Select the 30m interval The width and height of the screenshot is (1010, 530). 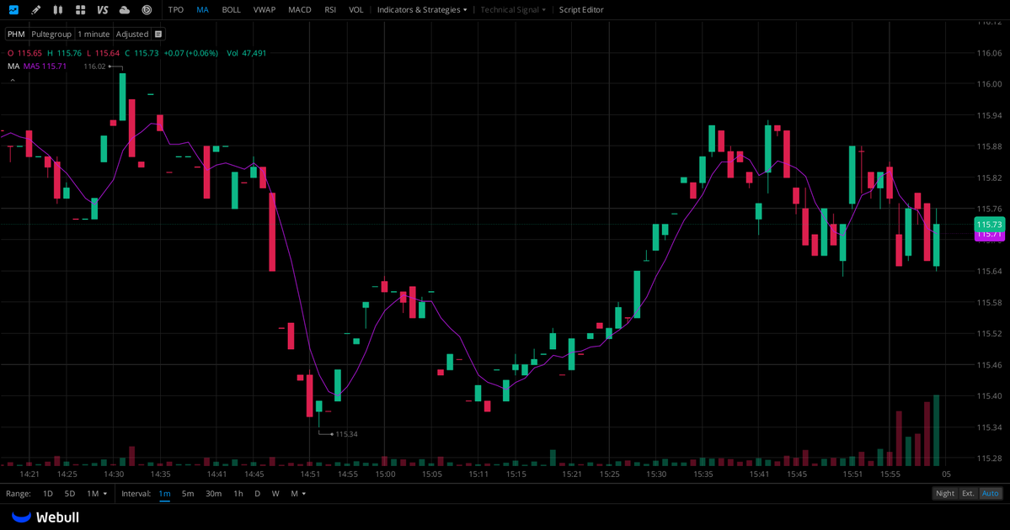click(x=213, y=493)
